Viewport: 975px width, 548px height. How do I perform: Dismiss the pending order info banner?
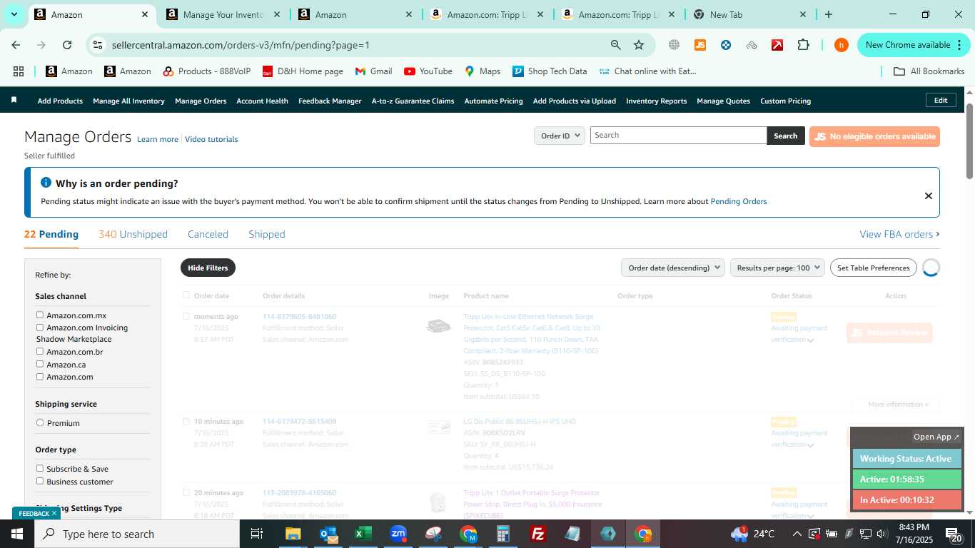pyautogui.click(x=928, y=196)
